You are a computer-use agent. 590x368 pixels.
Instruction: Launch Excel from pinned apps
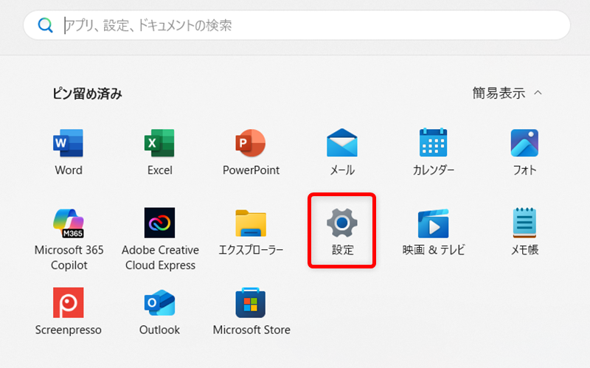pyautogui.click(x=159, y=143)
